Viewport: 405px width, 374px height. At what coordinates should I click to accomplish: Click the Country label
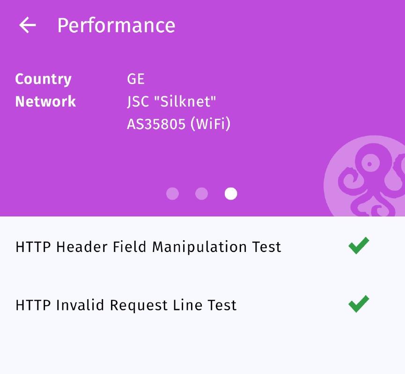[43, 79]
